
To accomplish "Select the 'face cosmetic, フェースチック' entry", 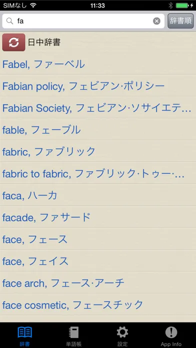I will pos(98,304).
